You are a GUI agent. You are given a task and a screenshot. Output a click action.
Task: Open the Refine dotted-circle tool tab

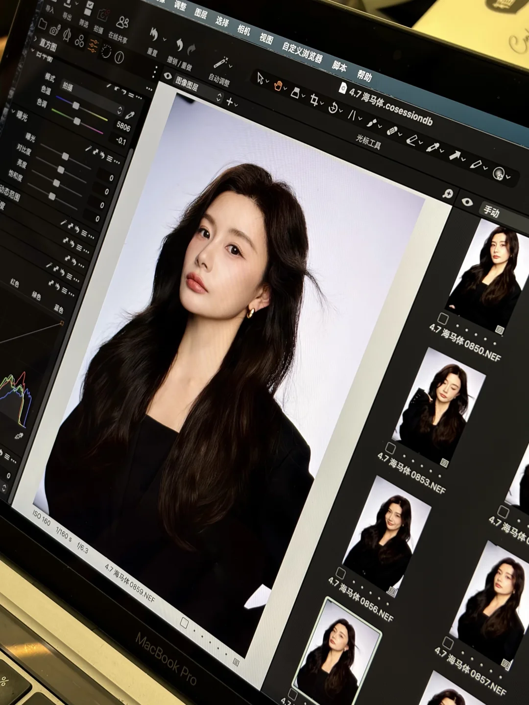coord(106,52)
